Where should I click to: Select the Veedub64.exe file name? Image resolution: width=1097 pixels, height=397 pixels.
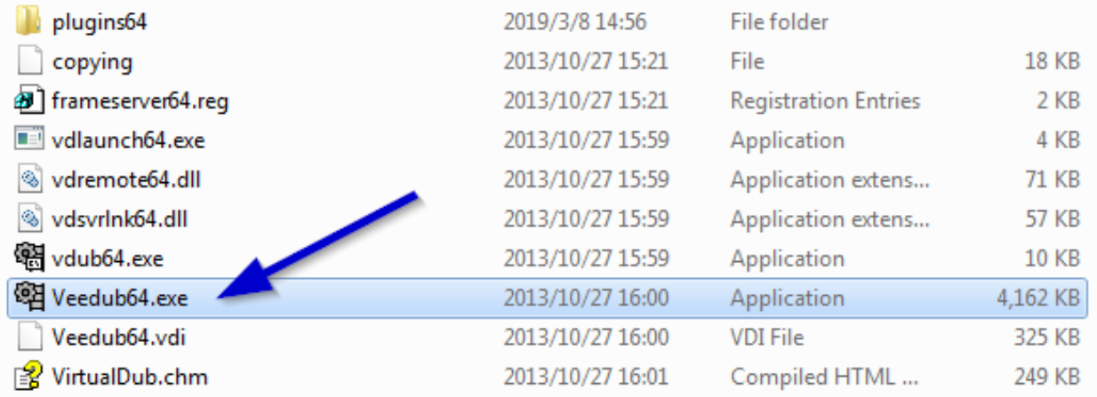pyautogui.click(x=120, y=298)
